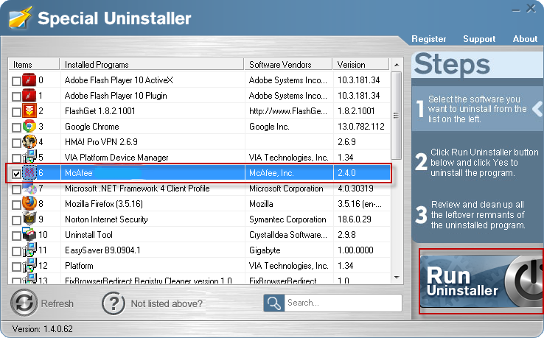Sort by Installed Programs column header
This screenshot has height=338, width=544.
pos(152,65)
